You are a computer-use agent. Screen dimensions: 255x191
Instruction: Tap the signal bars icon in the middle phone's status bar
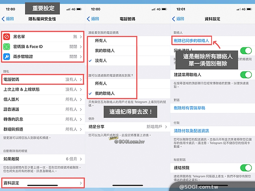pyautogui.click(x=153, y=9)
